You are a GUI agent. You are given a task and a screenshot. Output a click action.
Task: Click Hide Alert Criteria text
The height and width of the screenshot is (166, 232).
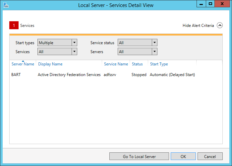coord(198,26)
